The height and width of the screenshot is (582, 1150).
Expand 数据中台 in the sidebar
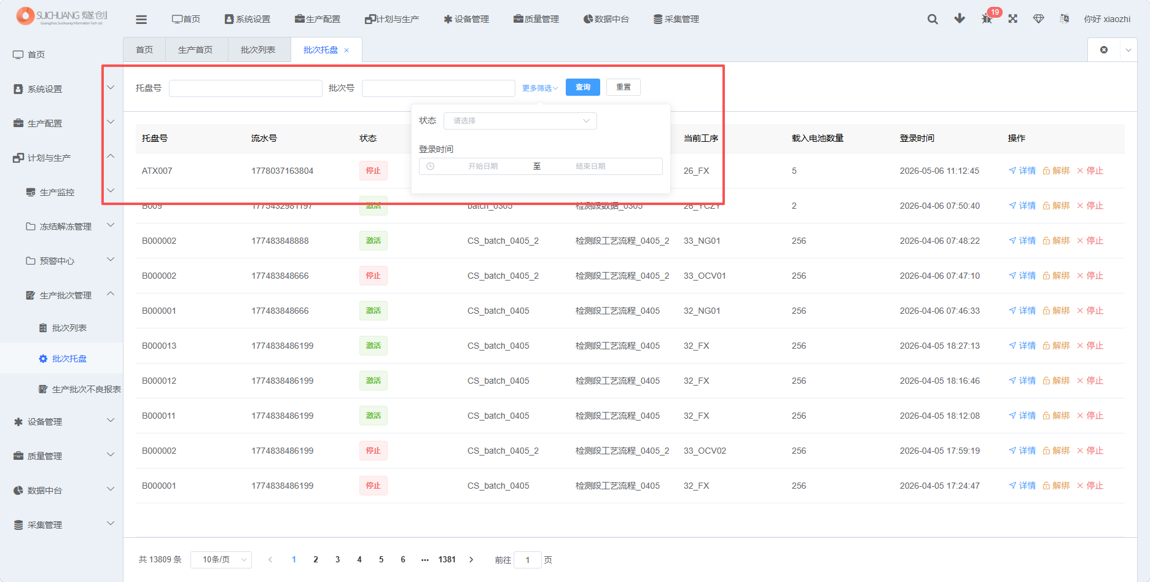[61, 491]
